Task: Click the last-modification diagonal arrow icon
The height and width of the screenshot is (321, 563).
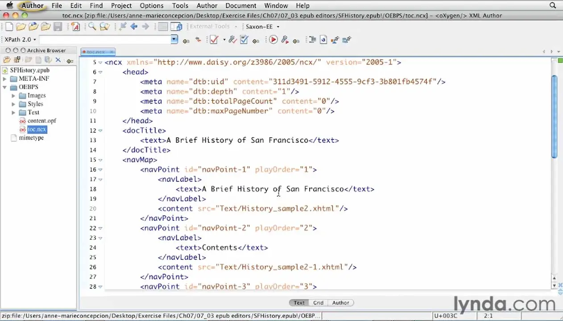Action: pos(122,27)
